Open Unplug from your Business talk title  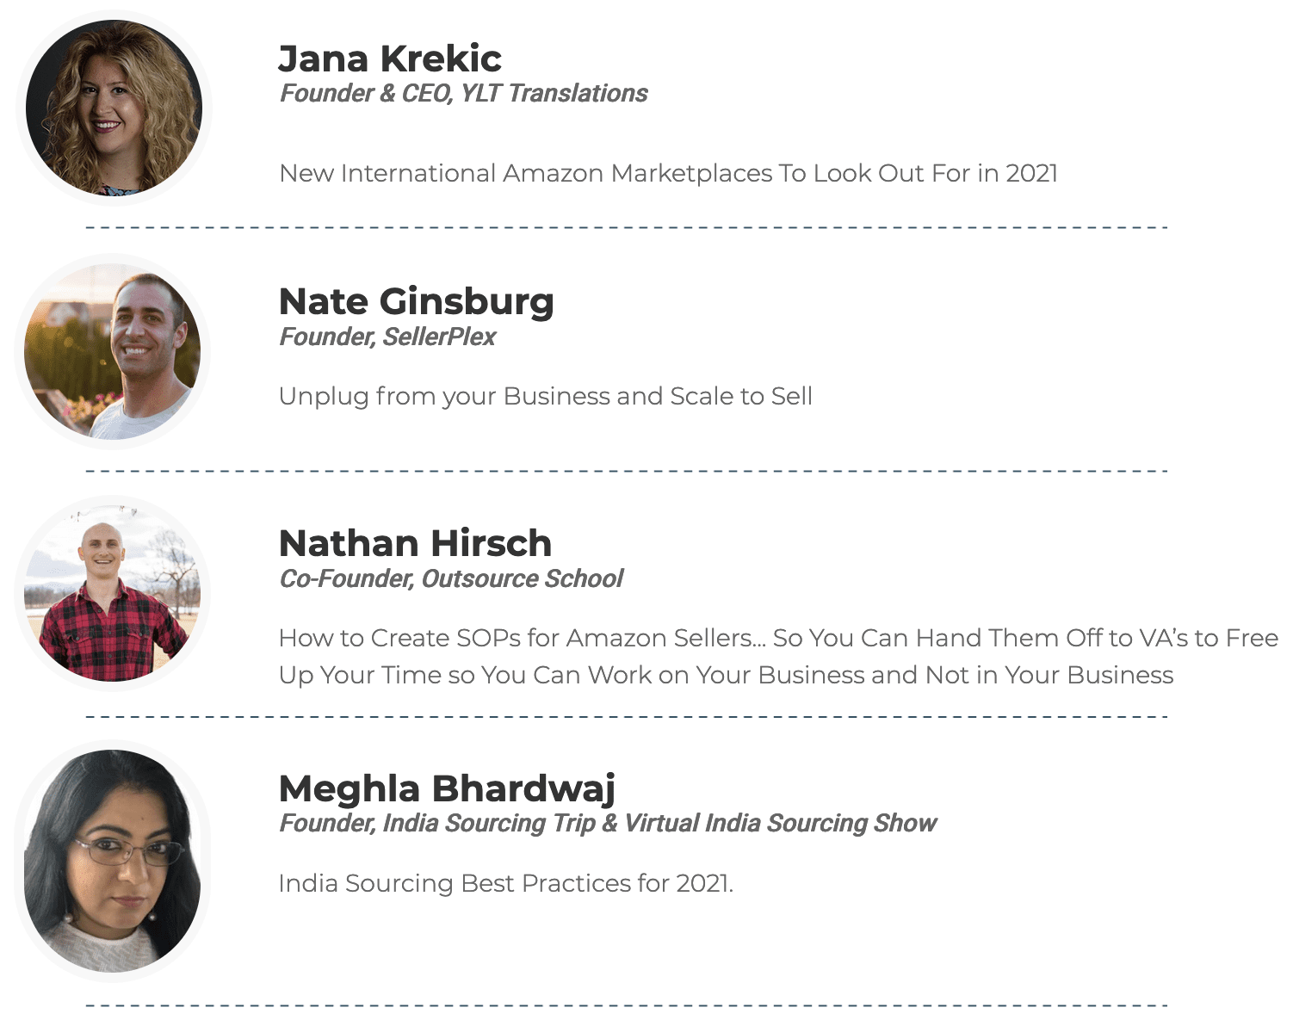tap(546, 397)
